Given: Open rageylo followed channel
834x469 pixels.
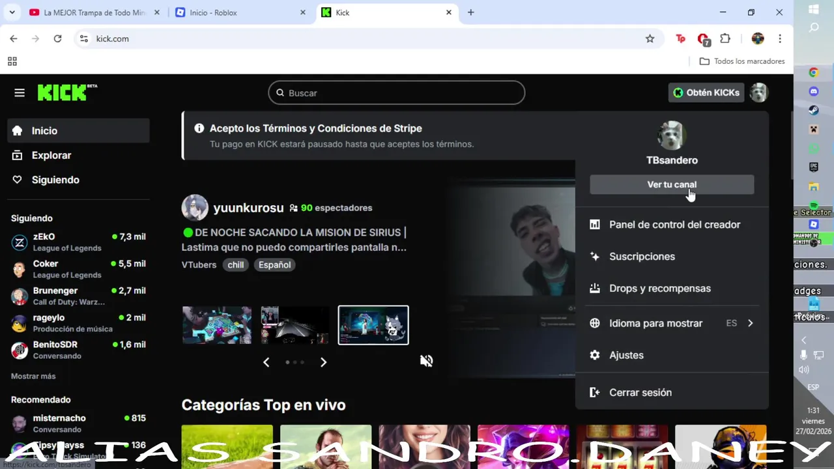Looking at the screenshot, I should click(78, 323).
